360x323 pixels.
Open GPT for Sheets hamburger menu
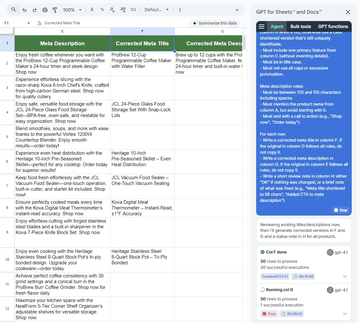pyautogui.click(x=261, y=26)
